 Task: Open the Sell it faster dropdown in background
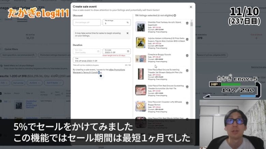[x=54, y=83]
